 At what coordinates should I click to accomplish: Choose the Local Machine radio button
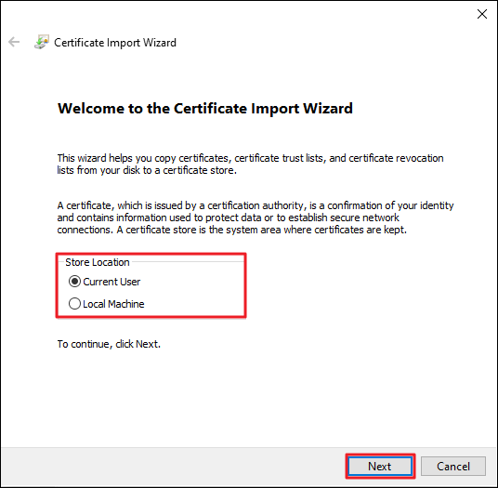(74, 304)
